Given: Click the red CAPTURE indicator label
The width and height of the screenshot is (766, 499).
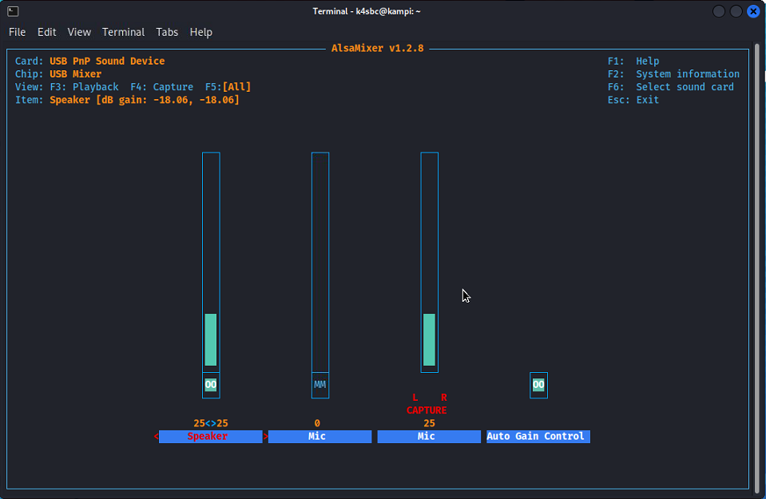Looking at the screenshot, I should pyautogui.click(x=427, y=410).
